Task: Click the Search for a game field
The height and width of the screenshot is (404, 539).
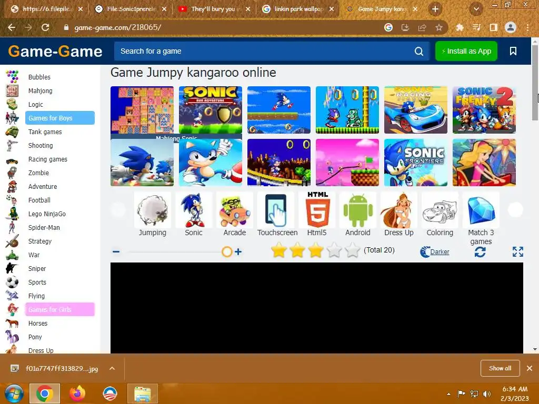Action: (x=265, y=51)
